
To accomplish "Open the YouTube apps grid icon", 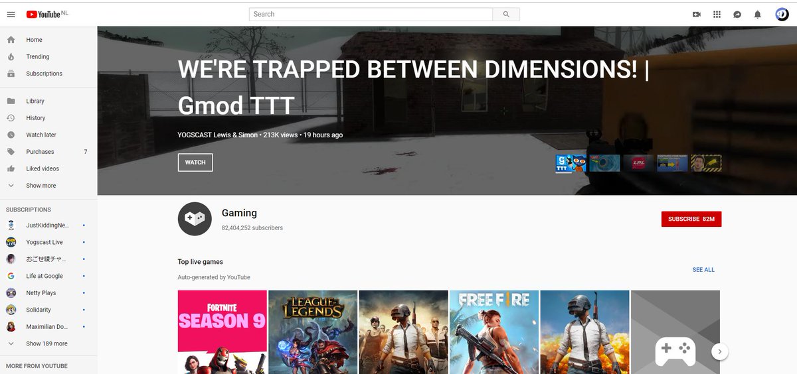I will [x=717, y=14].
